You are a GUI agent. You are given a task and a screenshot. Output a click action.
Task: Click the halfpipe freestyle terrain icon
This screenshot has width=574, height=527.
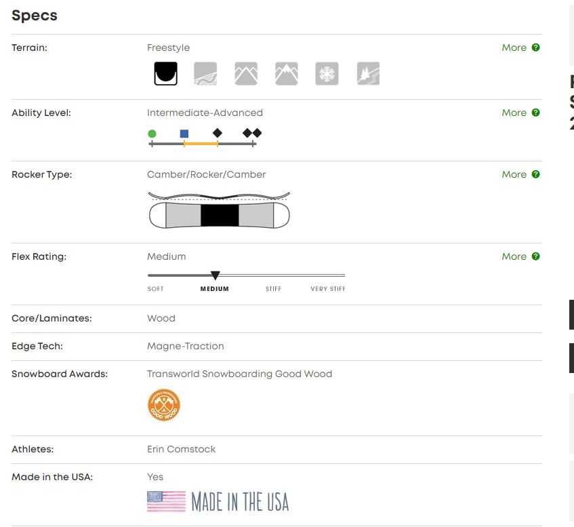point(165,73)
